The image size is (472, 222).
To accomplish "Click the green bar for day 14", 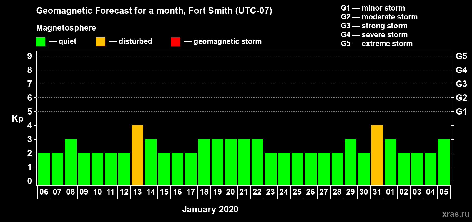I will pyautogui.click(x=151, y=162).
